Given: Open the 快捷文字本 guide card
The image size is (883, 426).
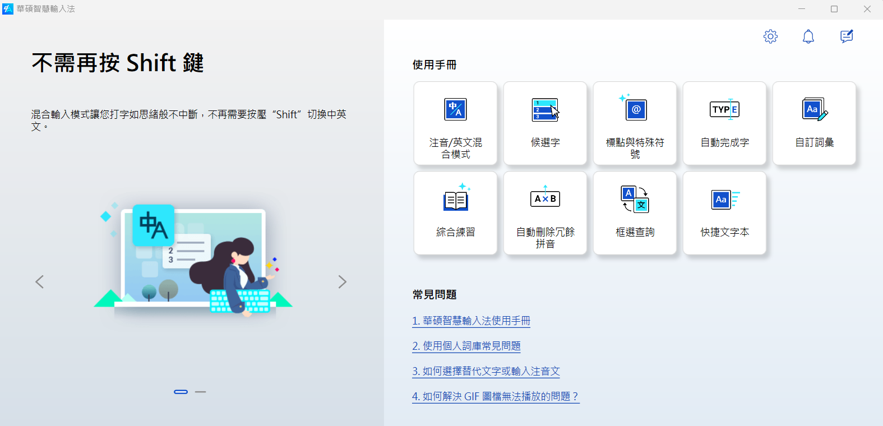Looking at the screenshot, I should [x=724, y=213].
